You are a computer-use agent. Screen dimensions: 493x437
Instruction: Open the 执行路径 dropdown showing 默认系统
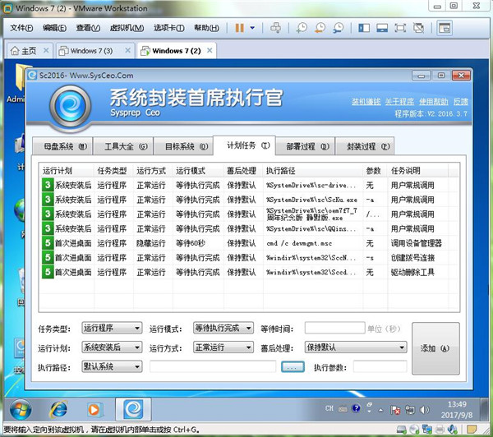coord(112,366)
